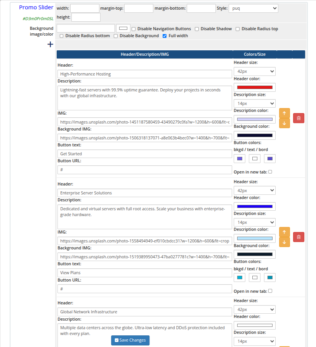Viewport: 316px width, 347px height.
Task: Click the #D3m0Pr0m0SL link
Action: pyautogui.click(x=38, y=18)
